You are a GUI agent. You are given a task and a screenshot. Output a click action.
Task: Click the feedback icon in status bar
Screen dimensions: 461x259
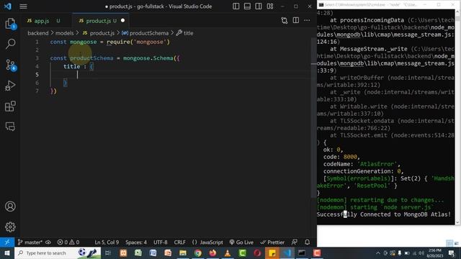tap(295, 242)
